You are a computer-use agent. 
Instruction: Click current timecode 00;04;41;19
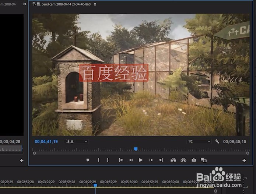[x=46, y=141]
